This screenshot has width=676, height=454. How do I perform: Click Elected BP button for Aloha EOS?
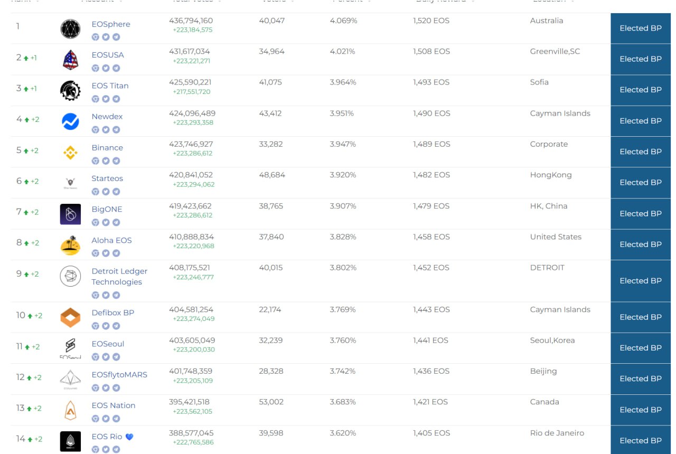pyautogui.click(x=641, y=244)
